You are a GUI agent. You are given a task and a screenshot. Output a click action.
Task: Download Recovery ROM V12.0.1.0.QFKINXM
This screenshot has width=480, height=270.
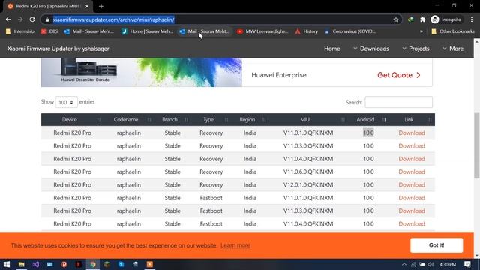[x=412, y=185]
